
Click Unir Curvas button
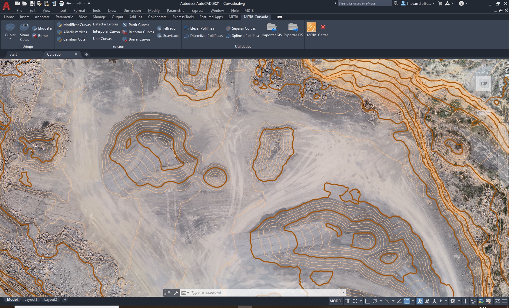click(x=102, y=39)
